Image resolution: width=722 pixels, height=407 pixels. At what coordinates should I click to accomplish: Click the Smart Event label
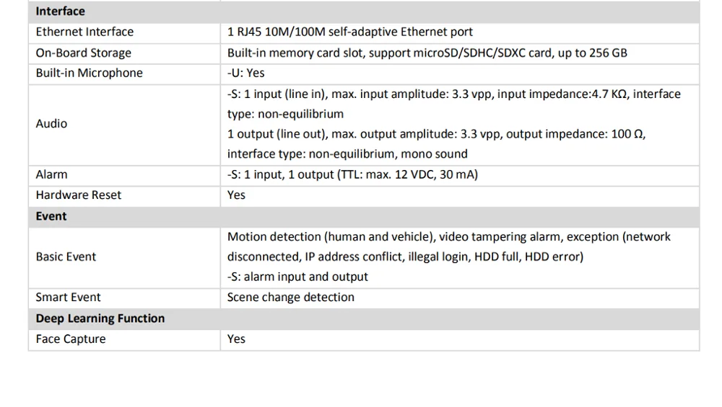(x=68, y=297)
